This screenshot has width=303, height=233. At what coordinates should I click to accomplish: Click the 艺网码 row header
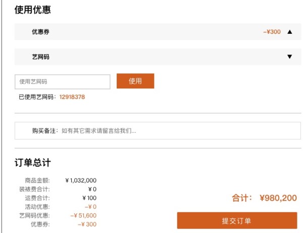click(158, 57)
